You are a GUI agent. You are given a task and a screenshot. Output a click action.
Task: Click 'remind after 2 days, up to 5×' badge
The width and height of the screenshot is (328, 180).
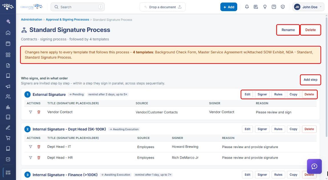coord(108,94)
